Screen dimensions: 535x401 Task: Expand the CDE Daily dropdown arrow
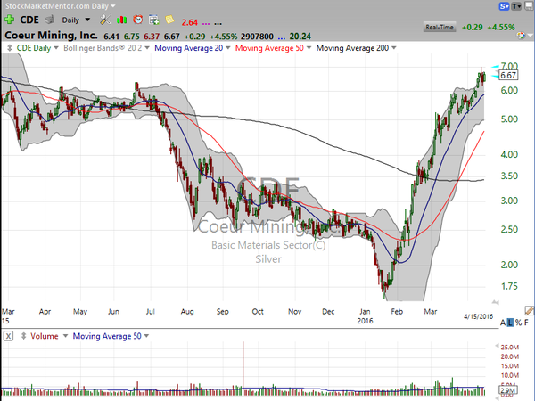coord(56,48)
